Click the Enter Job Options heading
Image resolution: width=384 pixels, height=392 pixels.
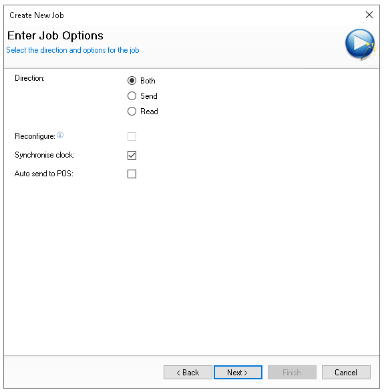pyautogui.click(x=55, y=35)
